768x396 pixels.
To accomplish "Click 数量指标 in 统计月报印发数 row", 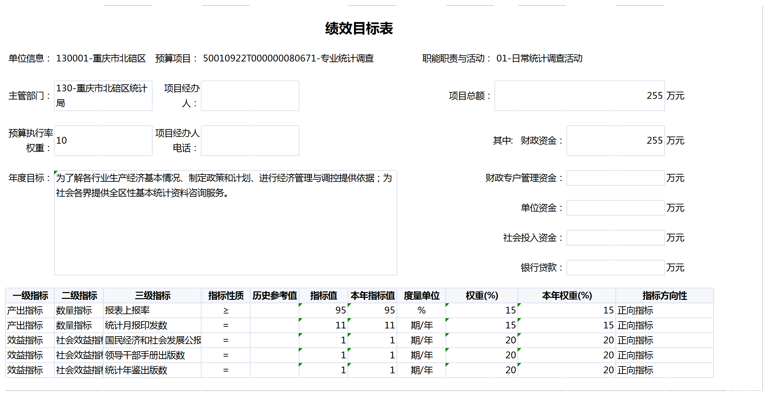I will (x=79, y=325).
